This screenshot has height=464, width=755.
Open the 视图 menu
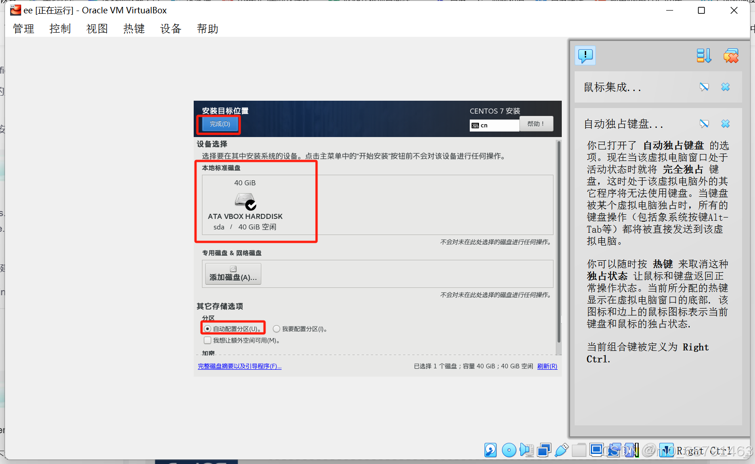pos(97,29)
